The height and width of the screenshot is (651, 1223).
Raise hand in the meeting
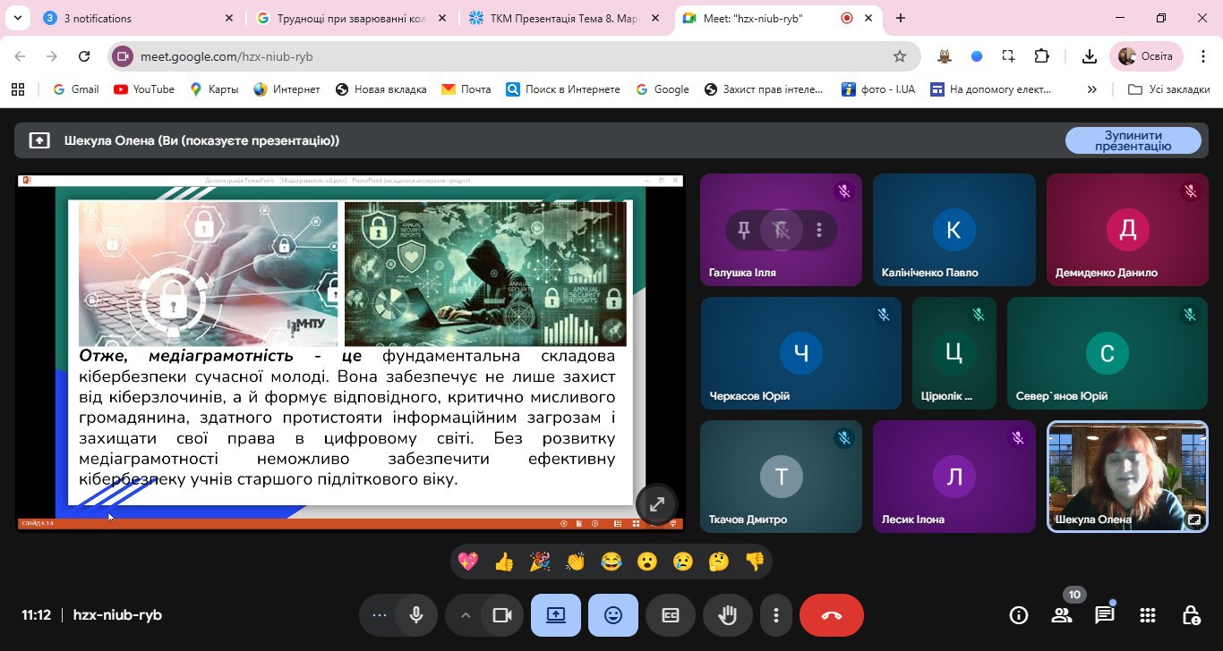point(728,615)
